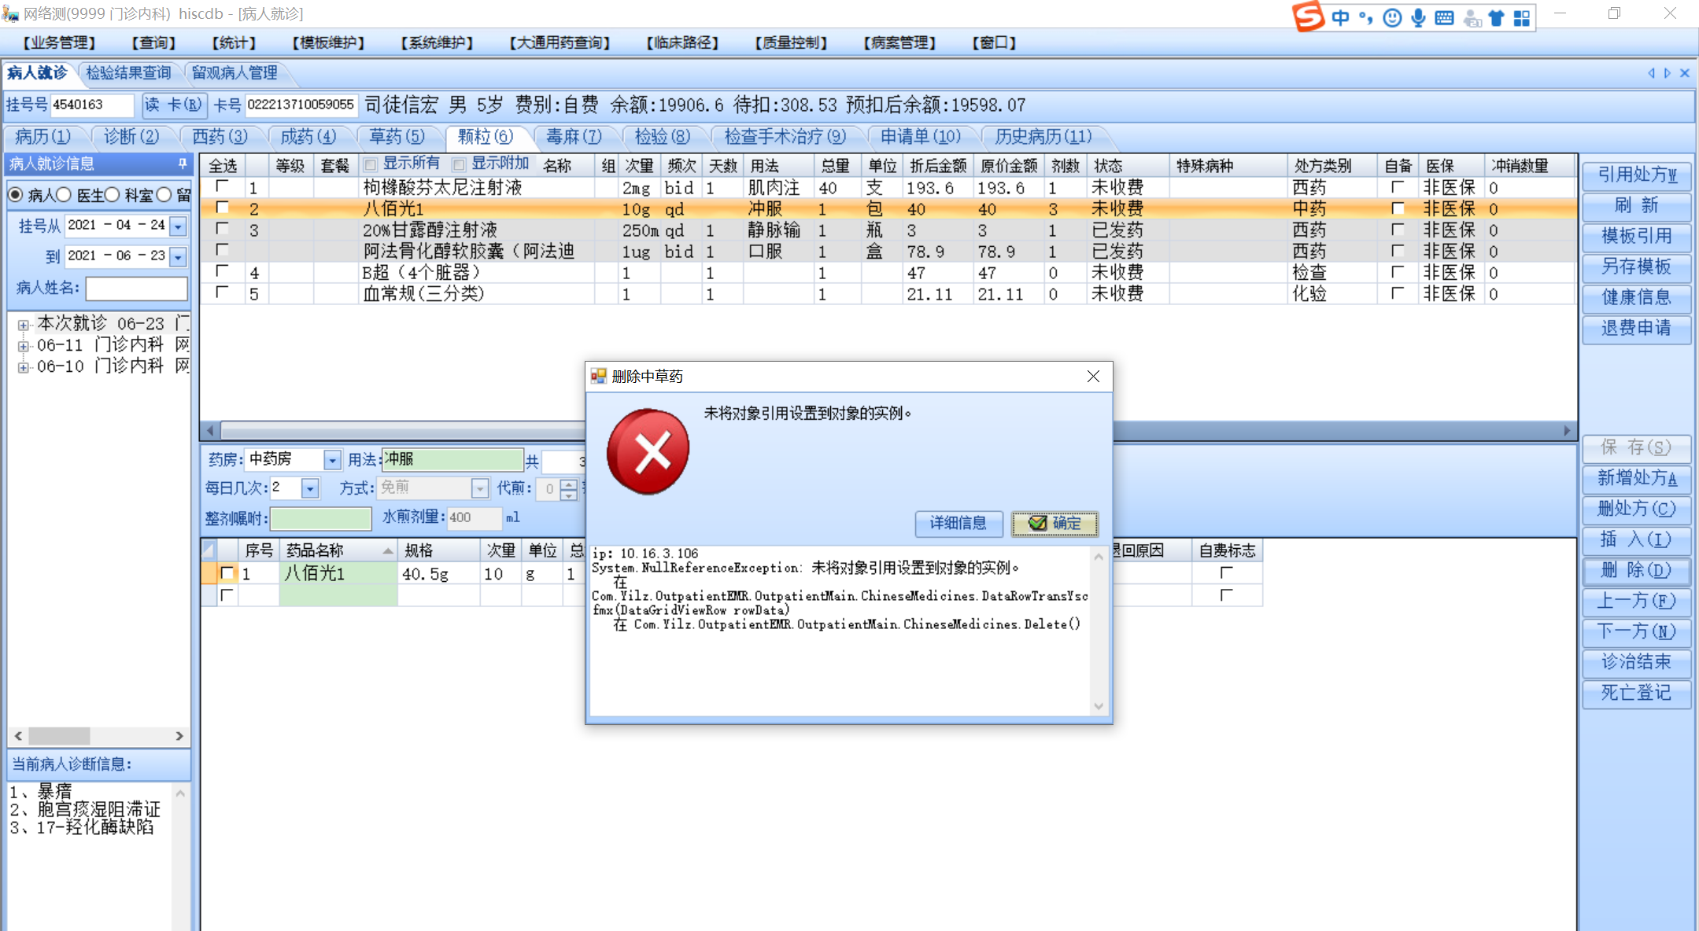1699x931 pixels.
Task: Open the 挂号从 start date dropdown
Action: [x=179, y=226]
